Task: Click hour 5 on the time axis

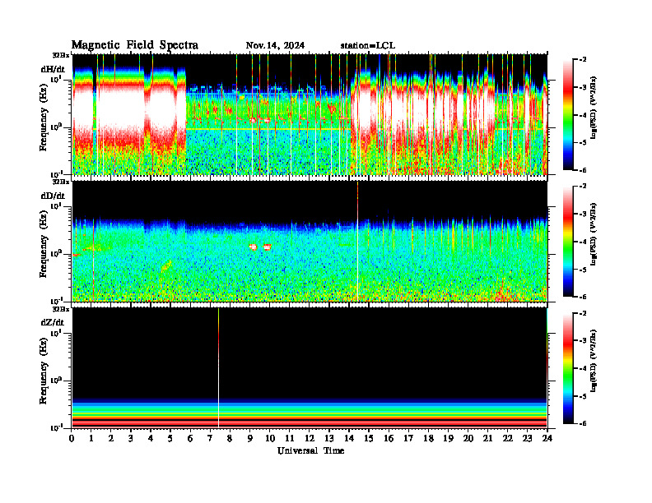Action: pyautogui.click(x=170, y=438)
